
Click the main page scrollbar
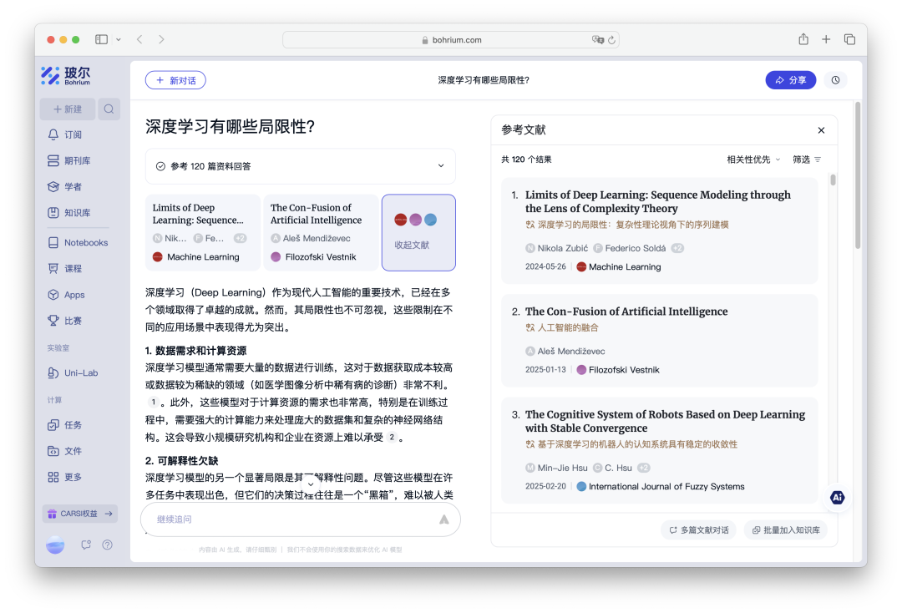pos(858,175)
